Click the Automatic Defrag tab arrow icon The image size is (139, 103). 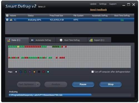click(x=33, y=40)
